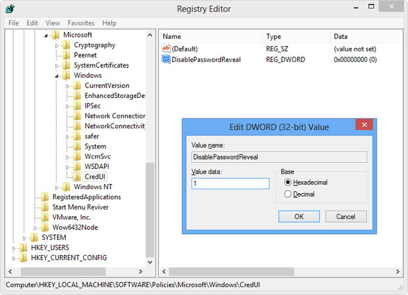Click the (Default) string value icon
The height and width of the screenshot is (295, 408).
point(166,49)
